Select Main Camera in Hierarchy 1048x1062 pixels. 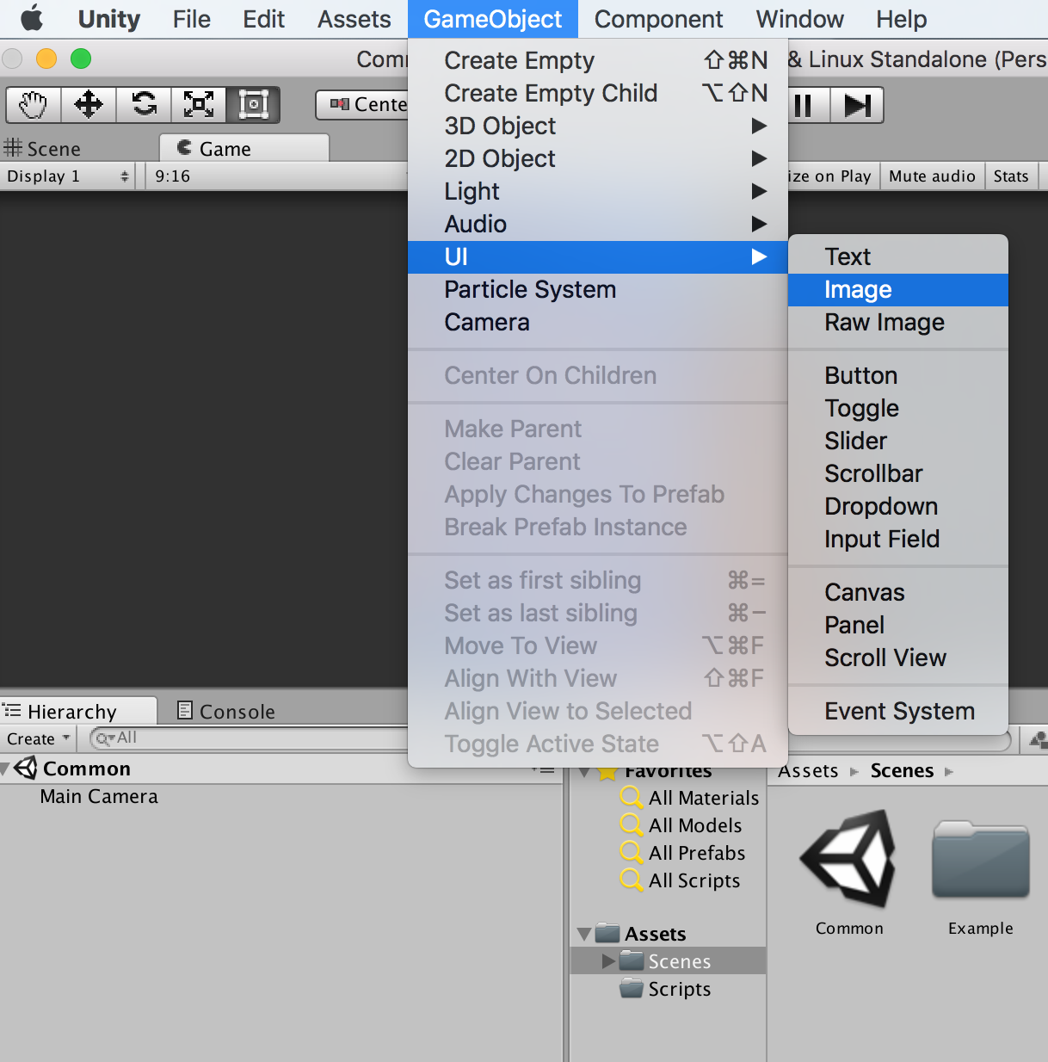pyautogui.click(x=99, y=797)
